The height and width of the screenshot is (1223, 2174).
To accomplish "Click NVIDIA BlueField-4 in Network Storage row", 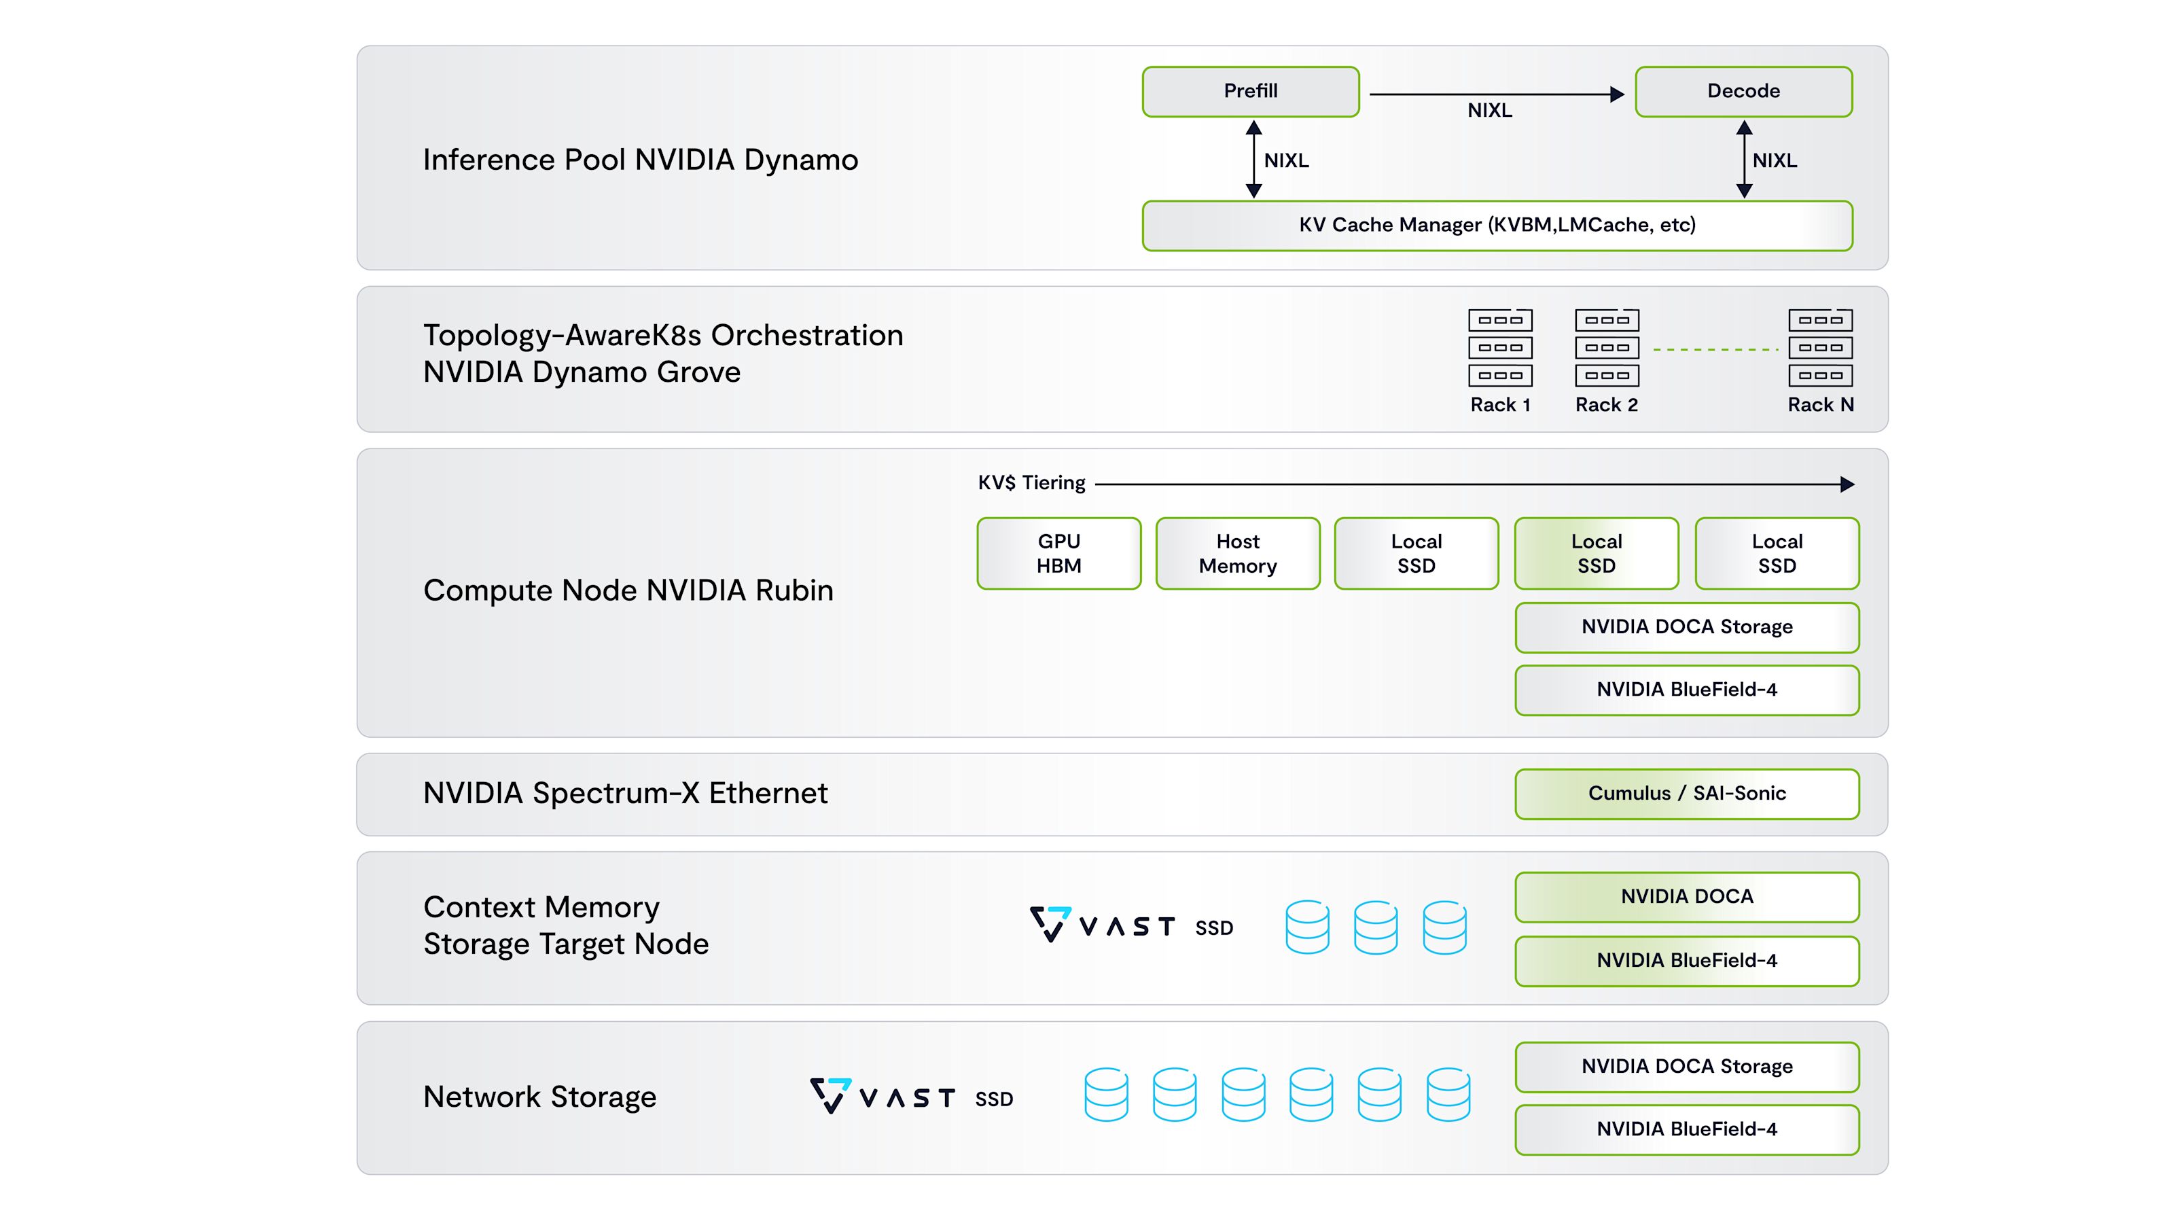I will [x=1687, y=1129].
